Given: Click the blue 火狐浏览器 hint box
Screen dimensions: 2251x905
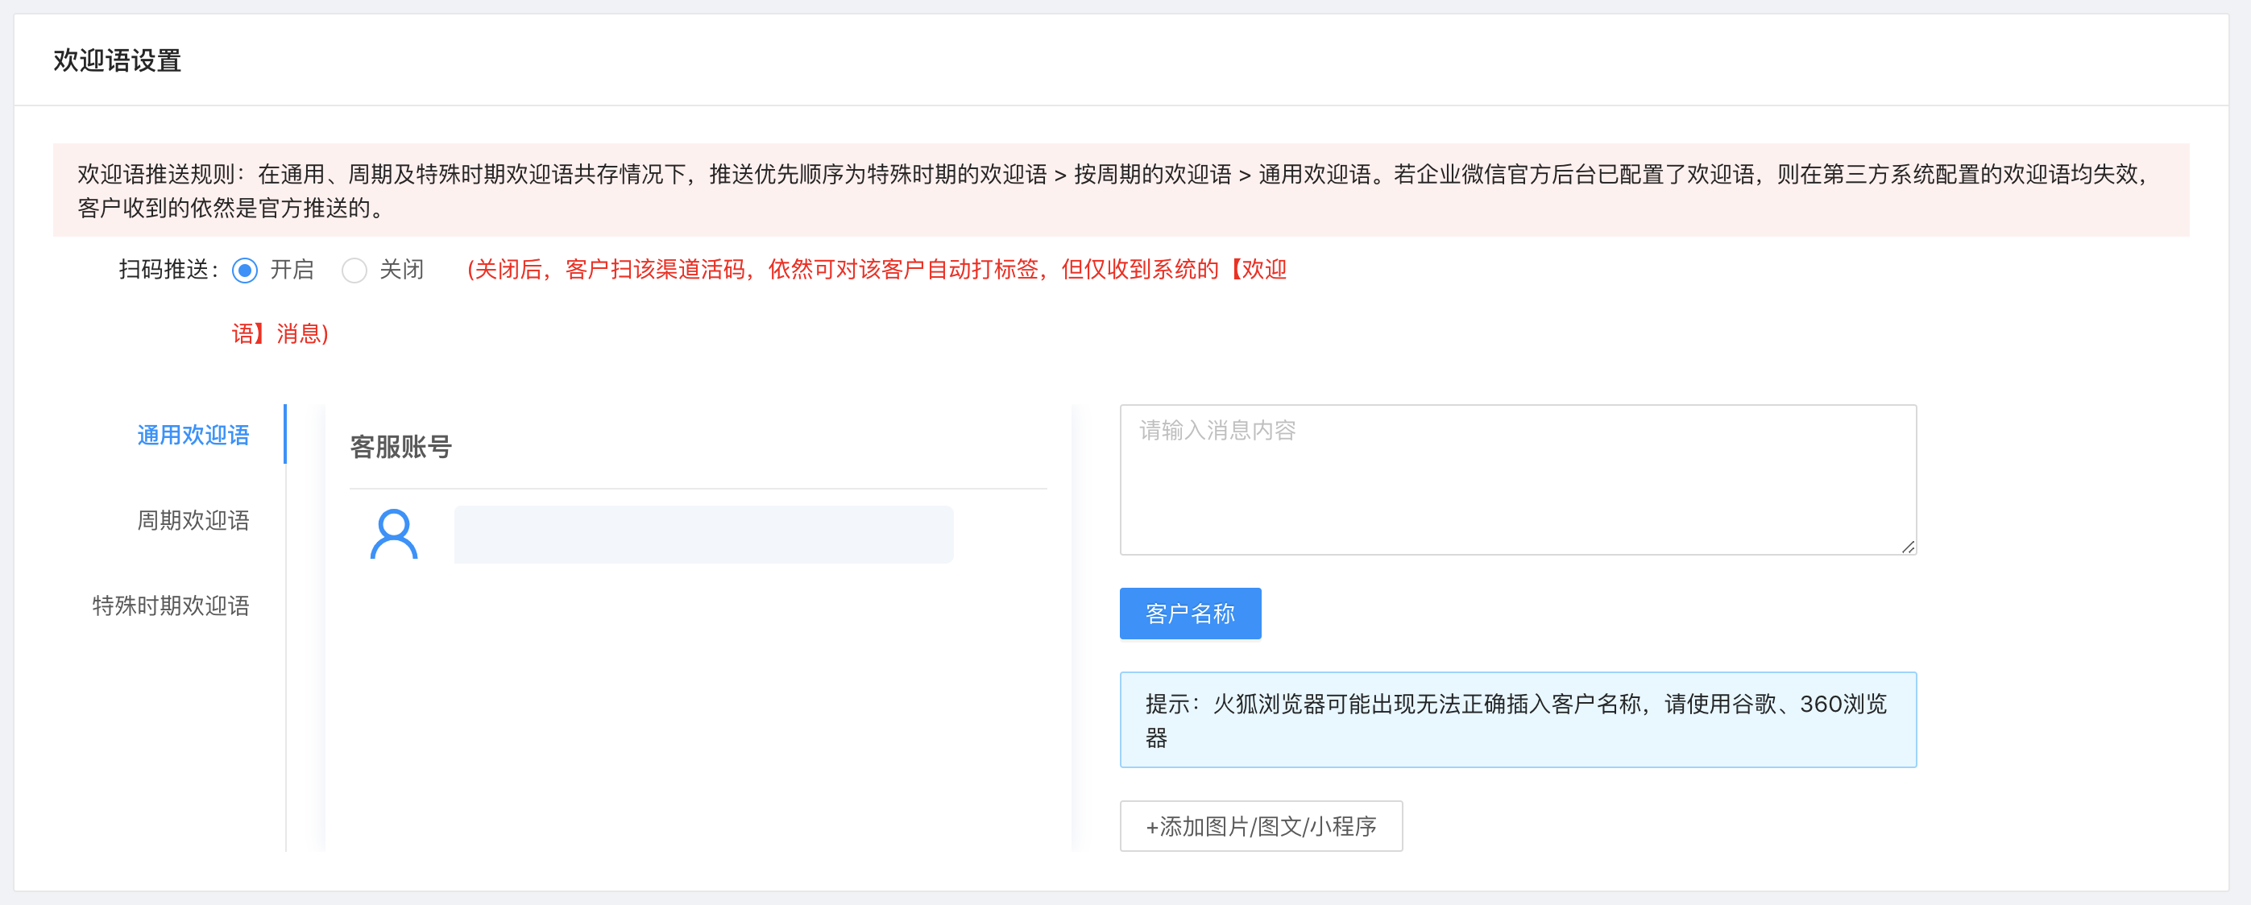Looking at the screenshot, I should 1517,720.
